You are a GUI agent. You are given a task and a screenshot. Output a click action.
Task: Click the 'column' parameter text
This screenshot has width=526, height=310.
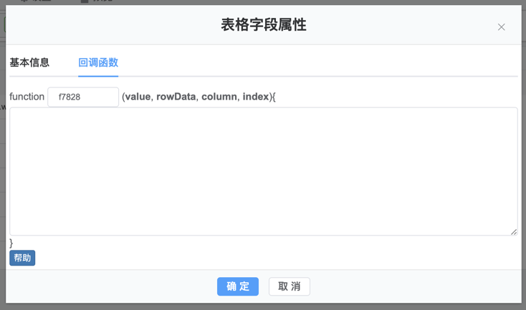pyautogui.click(x=219, y=97)
